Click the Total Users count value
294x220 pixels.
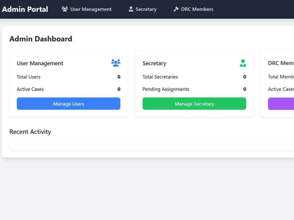(119, 77)
